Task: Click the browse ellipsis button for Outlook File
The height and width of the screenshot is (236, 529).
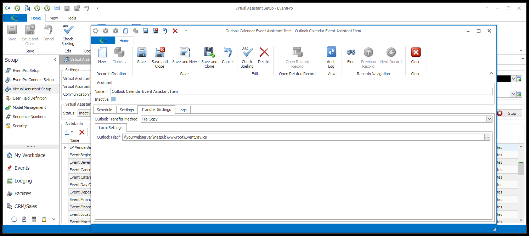Action: (487, 137)
